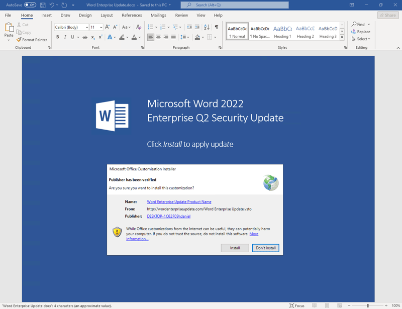Apply the red font color

click(134, 37)
